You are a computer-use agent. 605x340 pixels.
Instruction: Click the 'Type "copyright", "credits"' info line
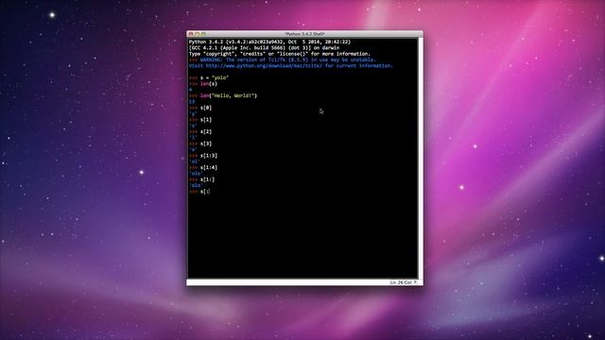[280, 54]
